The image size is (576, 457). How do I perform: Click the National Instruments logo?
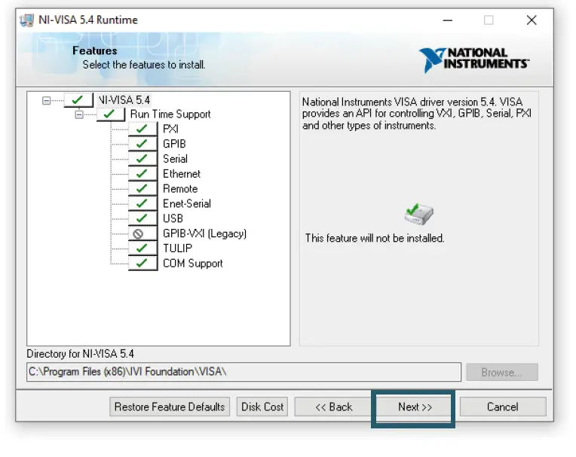click(474, 59)
